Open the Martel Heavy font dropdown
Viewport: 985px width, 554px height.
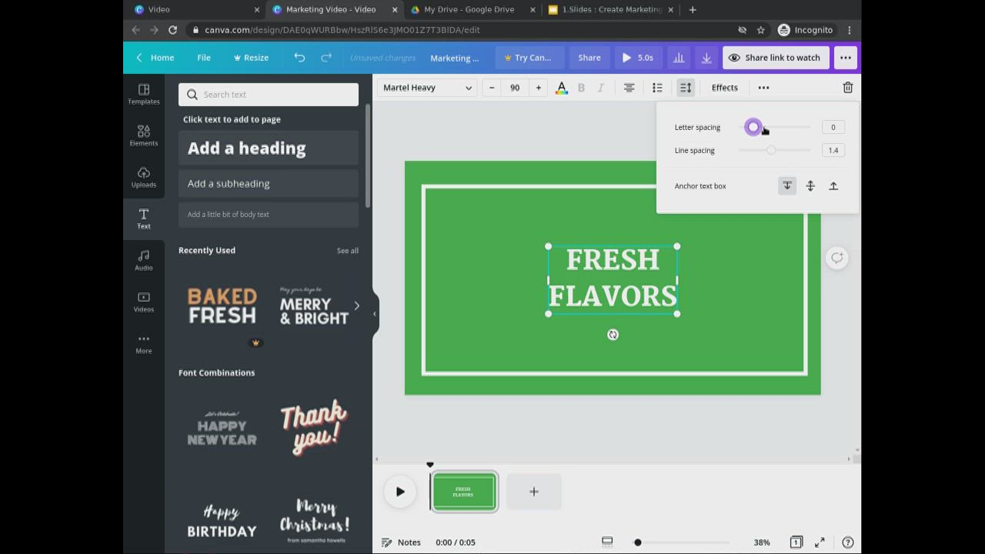(427, 87)
